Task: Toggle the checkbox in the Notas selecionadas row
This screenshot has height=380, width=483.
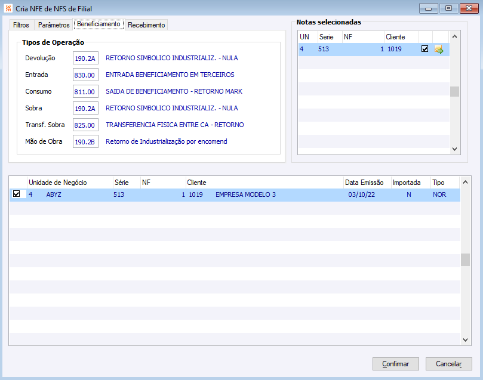Action: pyautogui.click(x=424, y=48)
